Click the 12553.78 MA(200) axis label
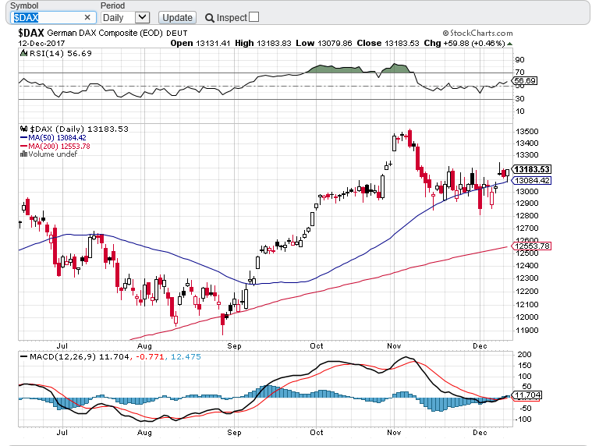592x446 pixels. [532, 246]
